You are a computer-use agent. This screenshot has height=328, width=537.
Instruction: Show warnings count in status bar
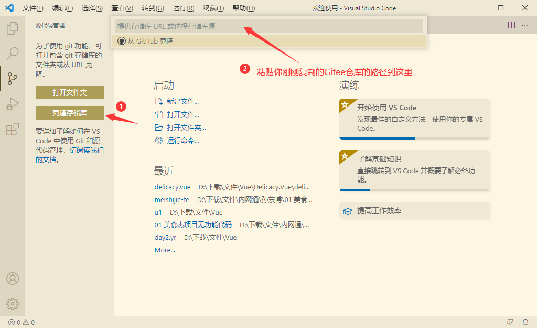[29, 323]
